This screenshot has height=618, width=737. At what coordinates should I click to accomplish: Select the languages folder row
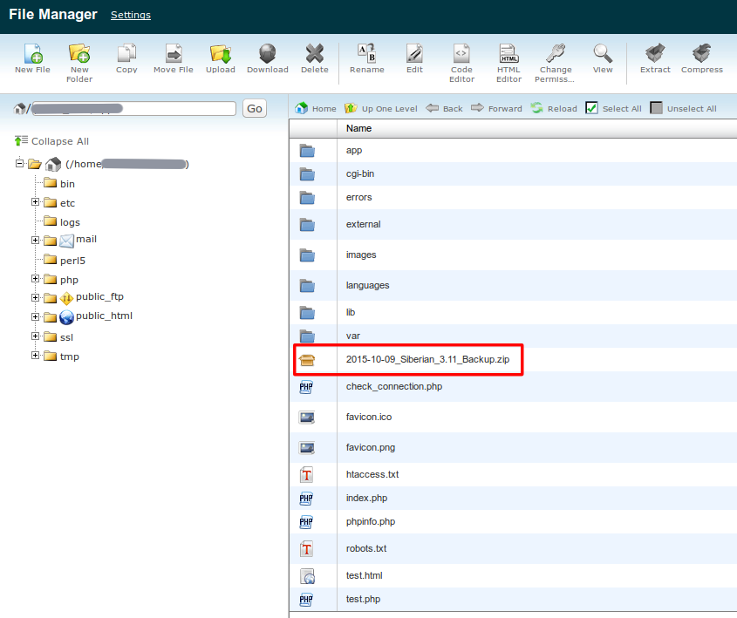point(513,286)
